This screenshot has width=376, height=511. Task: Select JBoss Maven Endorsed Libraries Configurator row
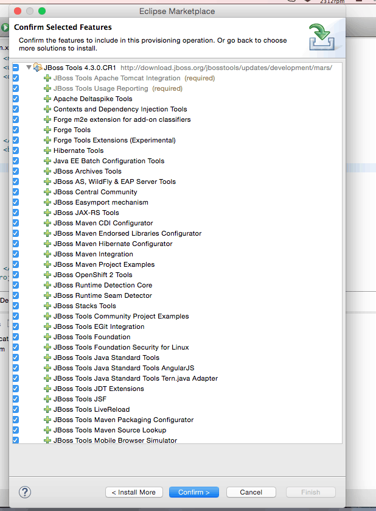[x=177, y=233]
